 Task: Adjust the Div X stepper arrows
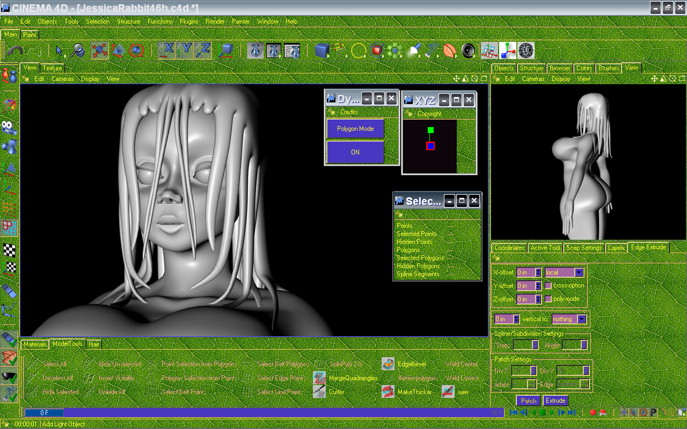point(533,371)
